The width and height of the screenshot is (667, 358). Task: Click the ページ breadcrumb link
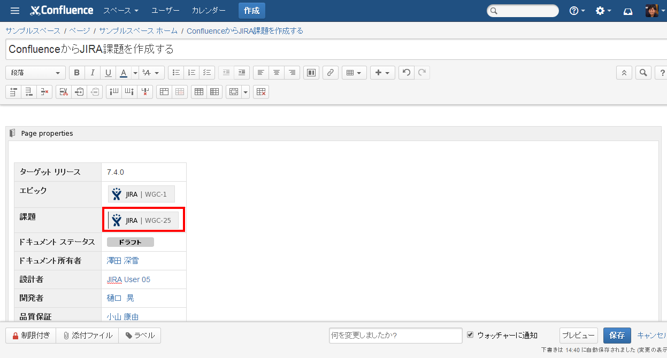(79, 31)
